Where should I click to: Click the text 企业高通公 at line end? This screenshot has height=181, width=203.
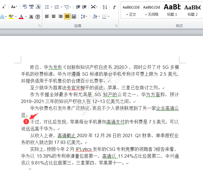tap(168, 108)
